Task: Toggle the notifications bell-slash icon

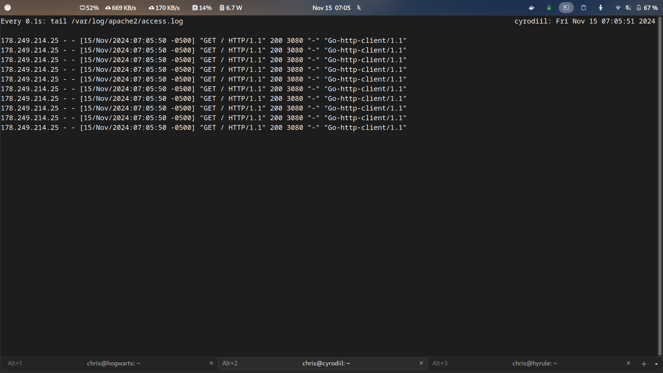Action: point(359,8)
